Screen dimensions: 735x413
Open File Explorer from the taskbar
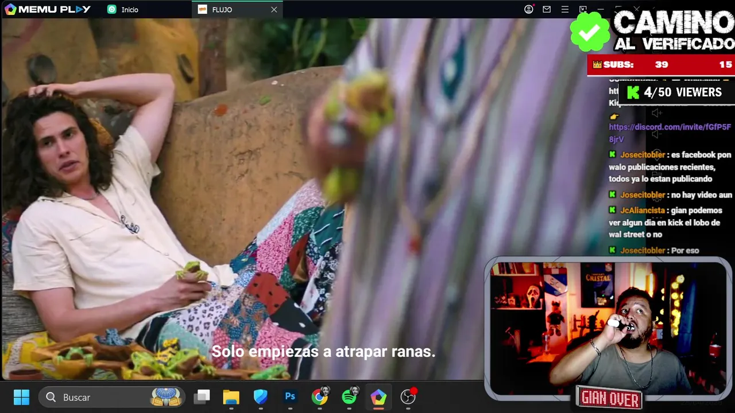[231, 397]
